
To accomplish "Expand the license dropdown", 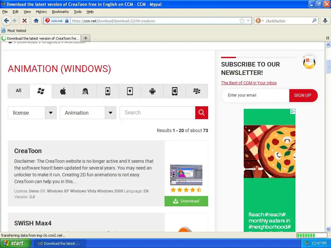I will [32, 113].
